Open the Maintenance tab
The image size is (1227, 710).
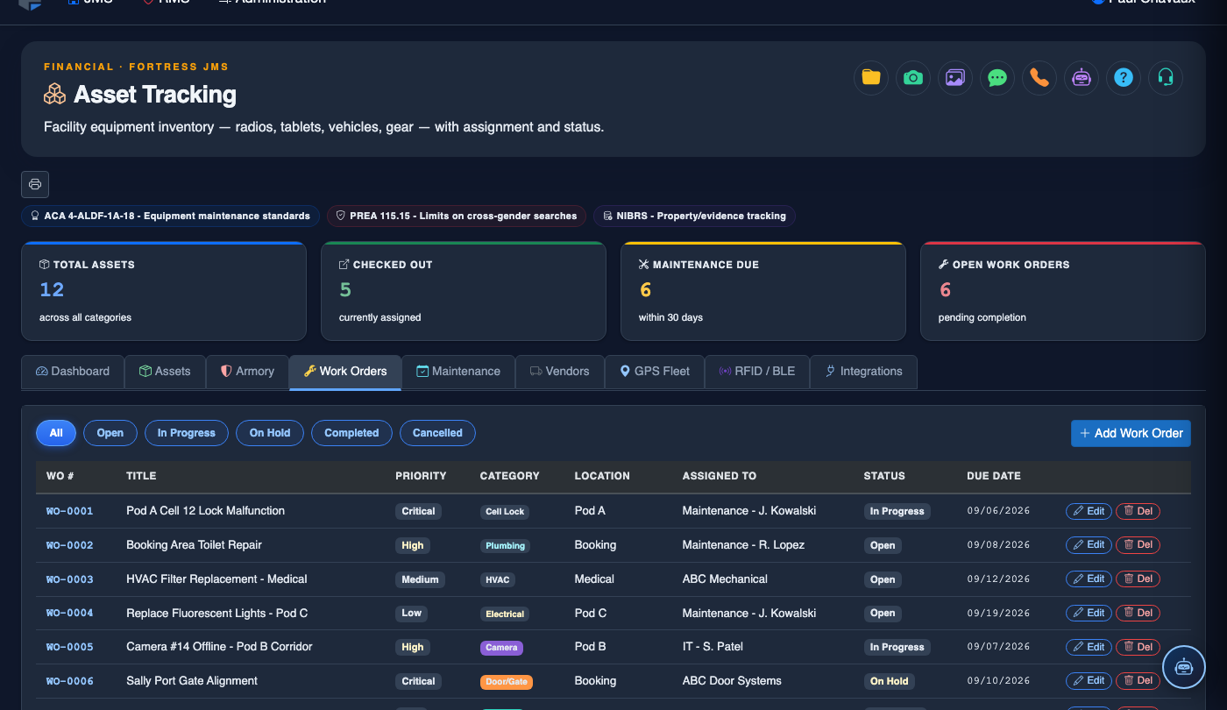coord(458,372)
